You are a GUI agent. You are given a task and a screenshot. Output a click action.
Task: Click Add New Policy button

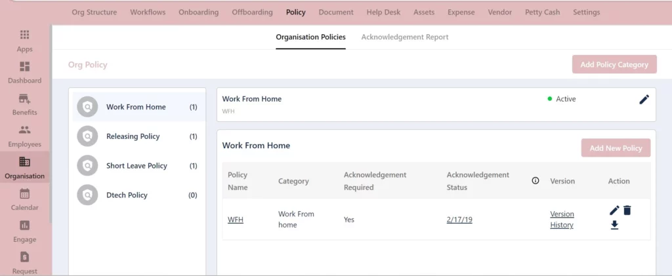(616, 148)
